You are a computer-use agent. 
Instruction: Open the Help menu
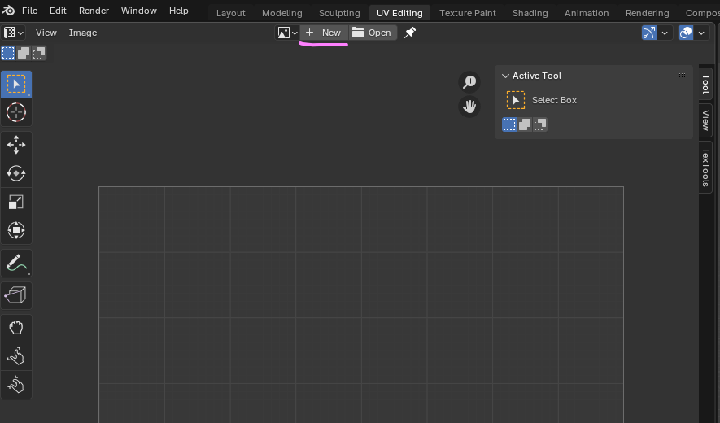[x=179, y=10]
